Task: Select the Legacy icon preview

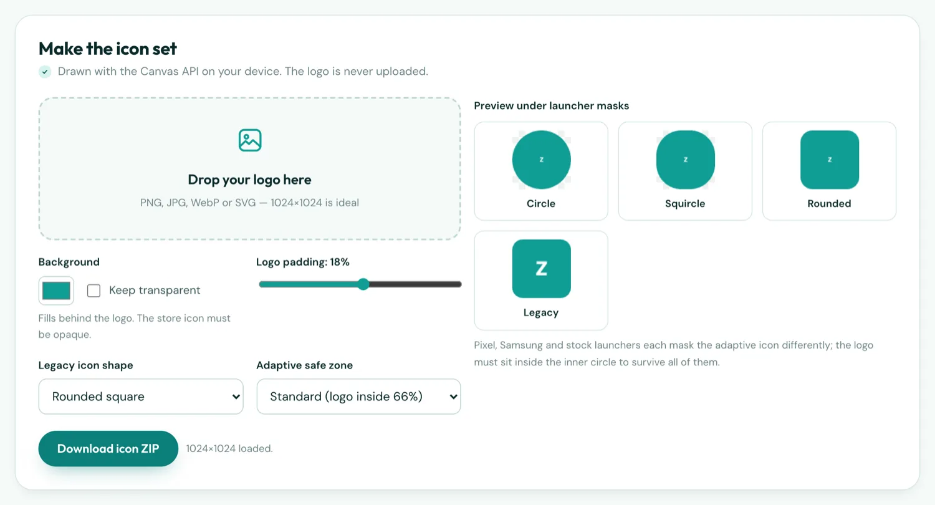Action: tap(541, 280)
